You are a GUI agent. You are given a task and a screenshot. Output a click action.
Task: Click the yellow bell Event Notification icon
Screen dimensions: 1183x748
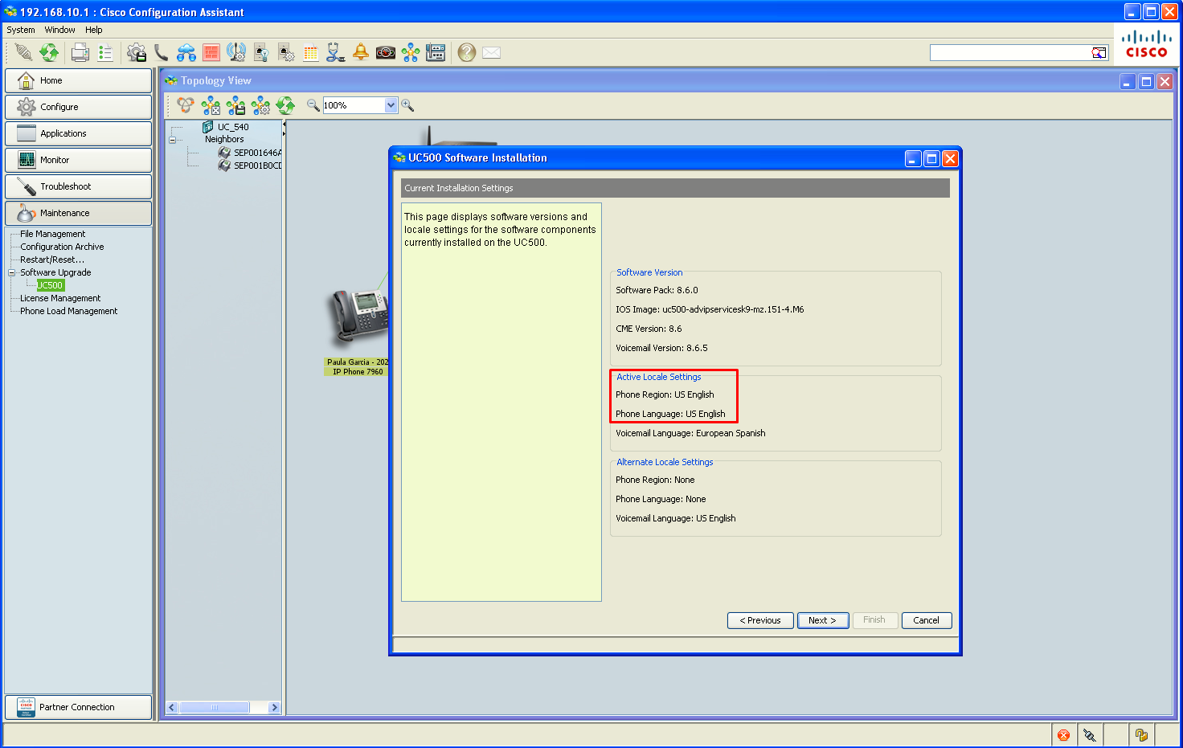coord(361,52)
